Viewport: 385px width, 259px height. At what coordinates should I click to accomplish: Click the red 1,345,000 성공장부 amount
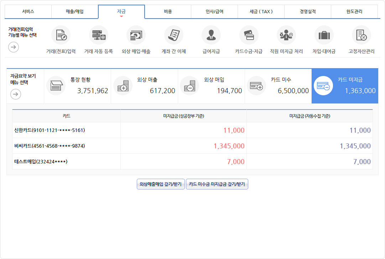click(229, 146)
